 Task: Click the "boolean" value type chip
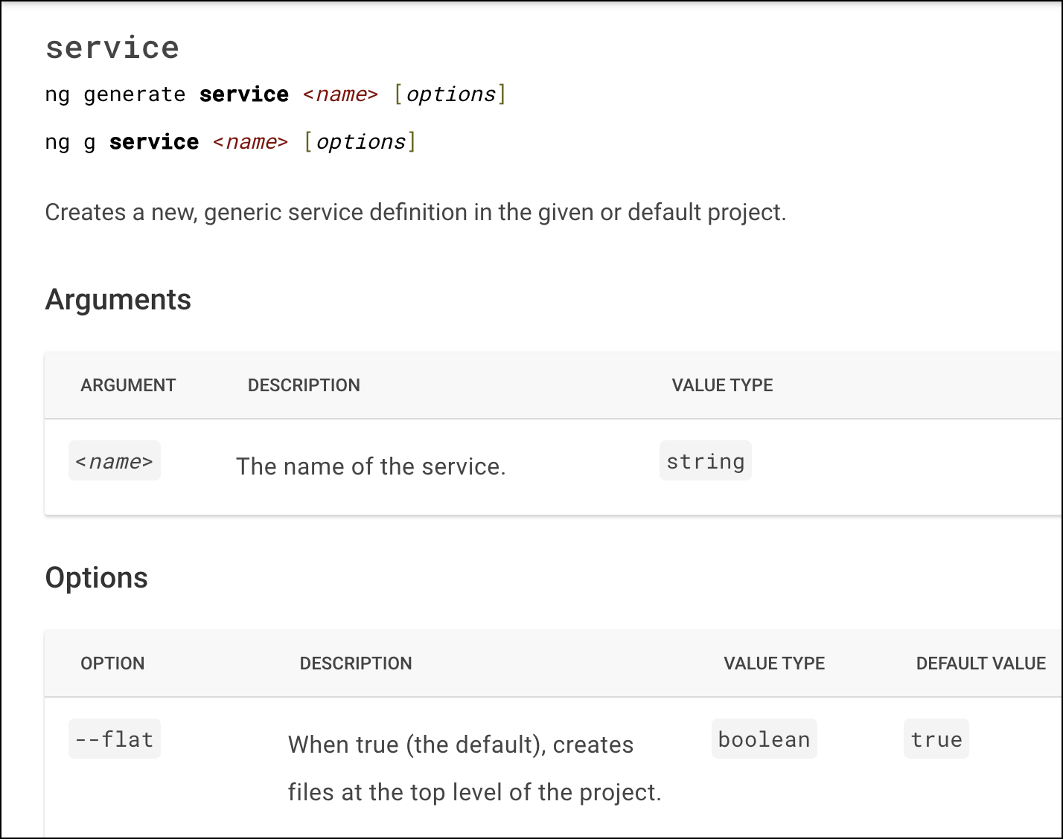point(764,740)
